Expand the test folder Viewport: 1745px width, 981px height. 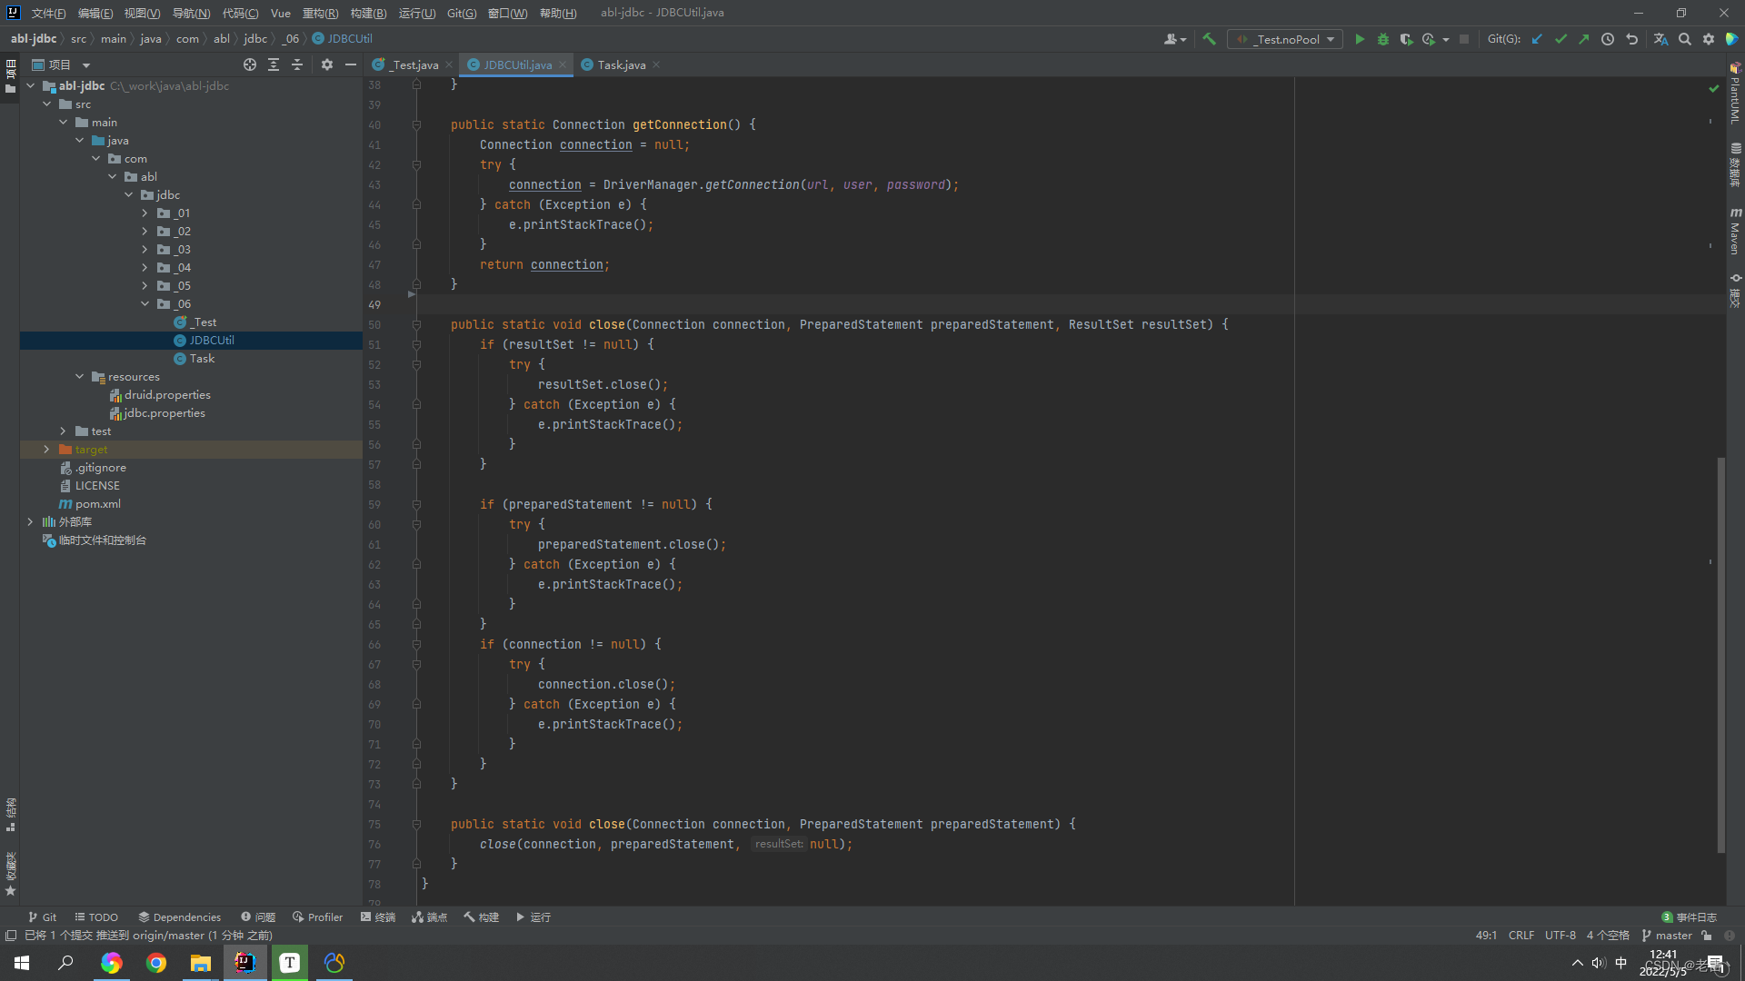[63, 431]
